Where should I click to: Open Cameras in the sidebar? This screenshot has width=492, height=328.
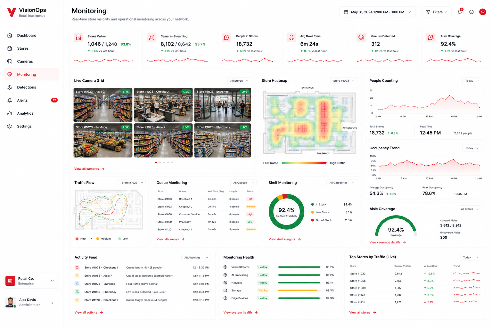[31, 61]
